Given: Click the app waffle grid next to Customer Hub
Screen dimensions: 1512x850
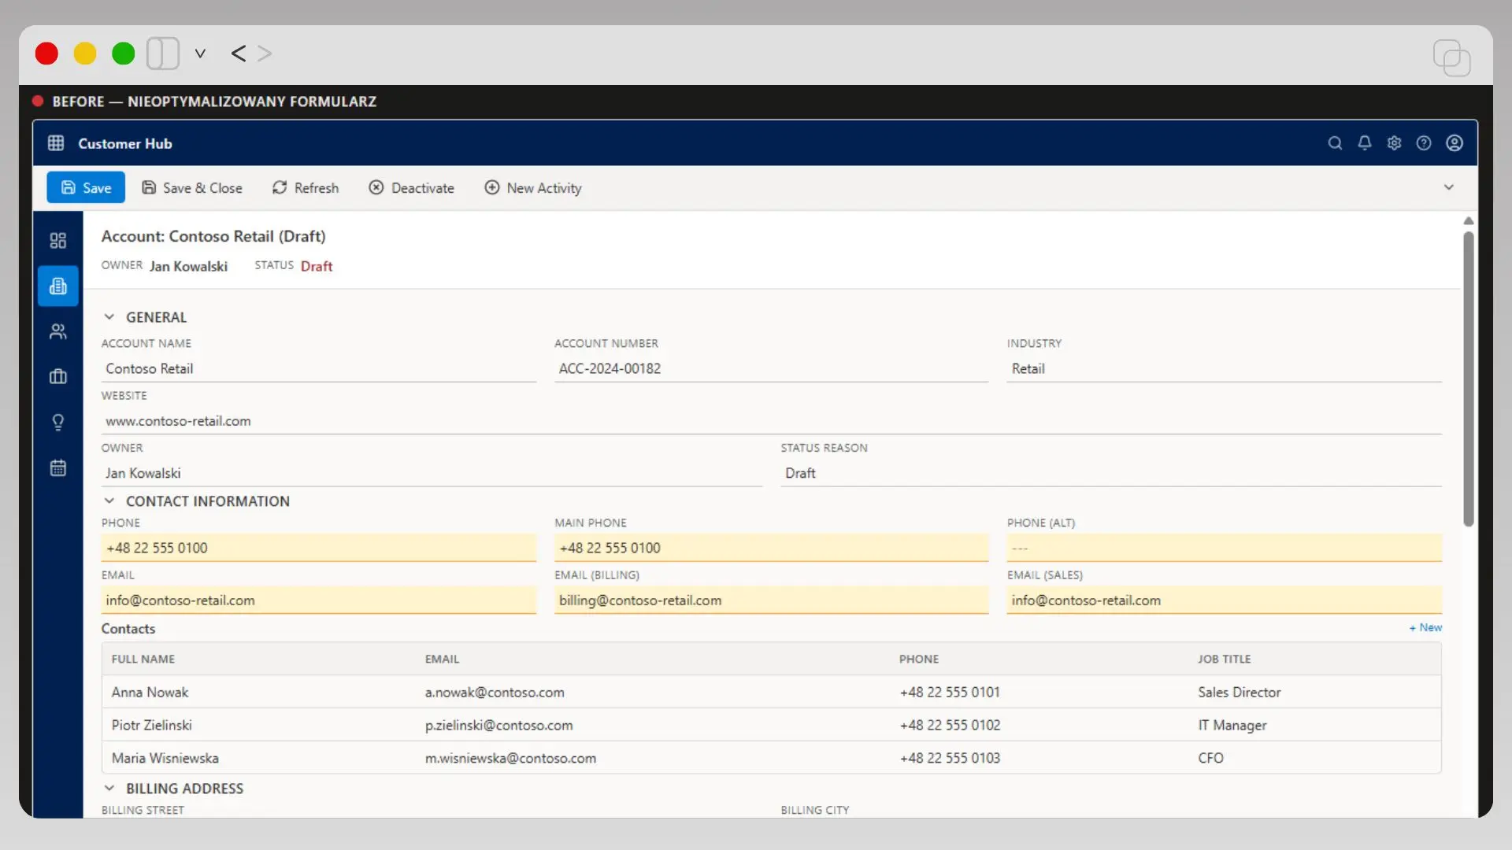Looking at the screenshot, I should tap(55, 143).
